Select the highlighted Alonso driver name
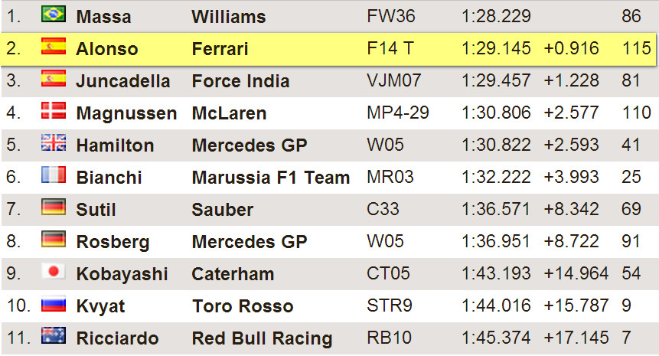 click(107, 49)
